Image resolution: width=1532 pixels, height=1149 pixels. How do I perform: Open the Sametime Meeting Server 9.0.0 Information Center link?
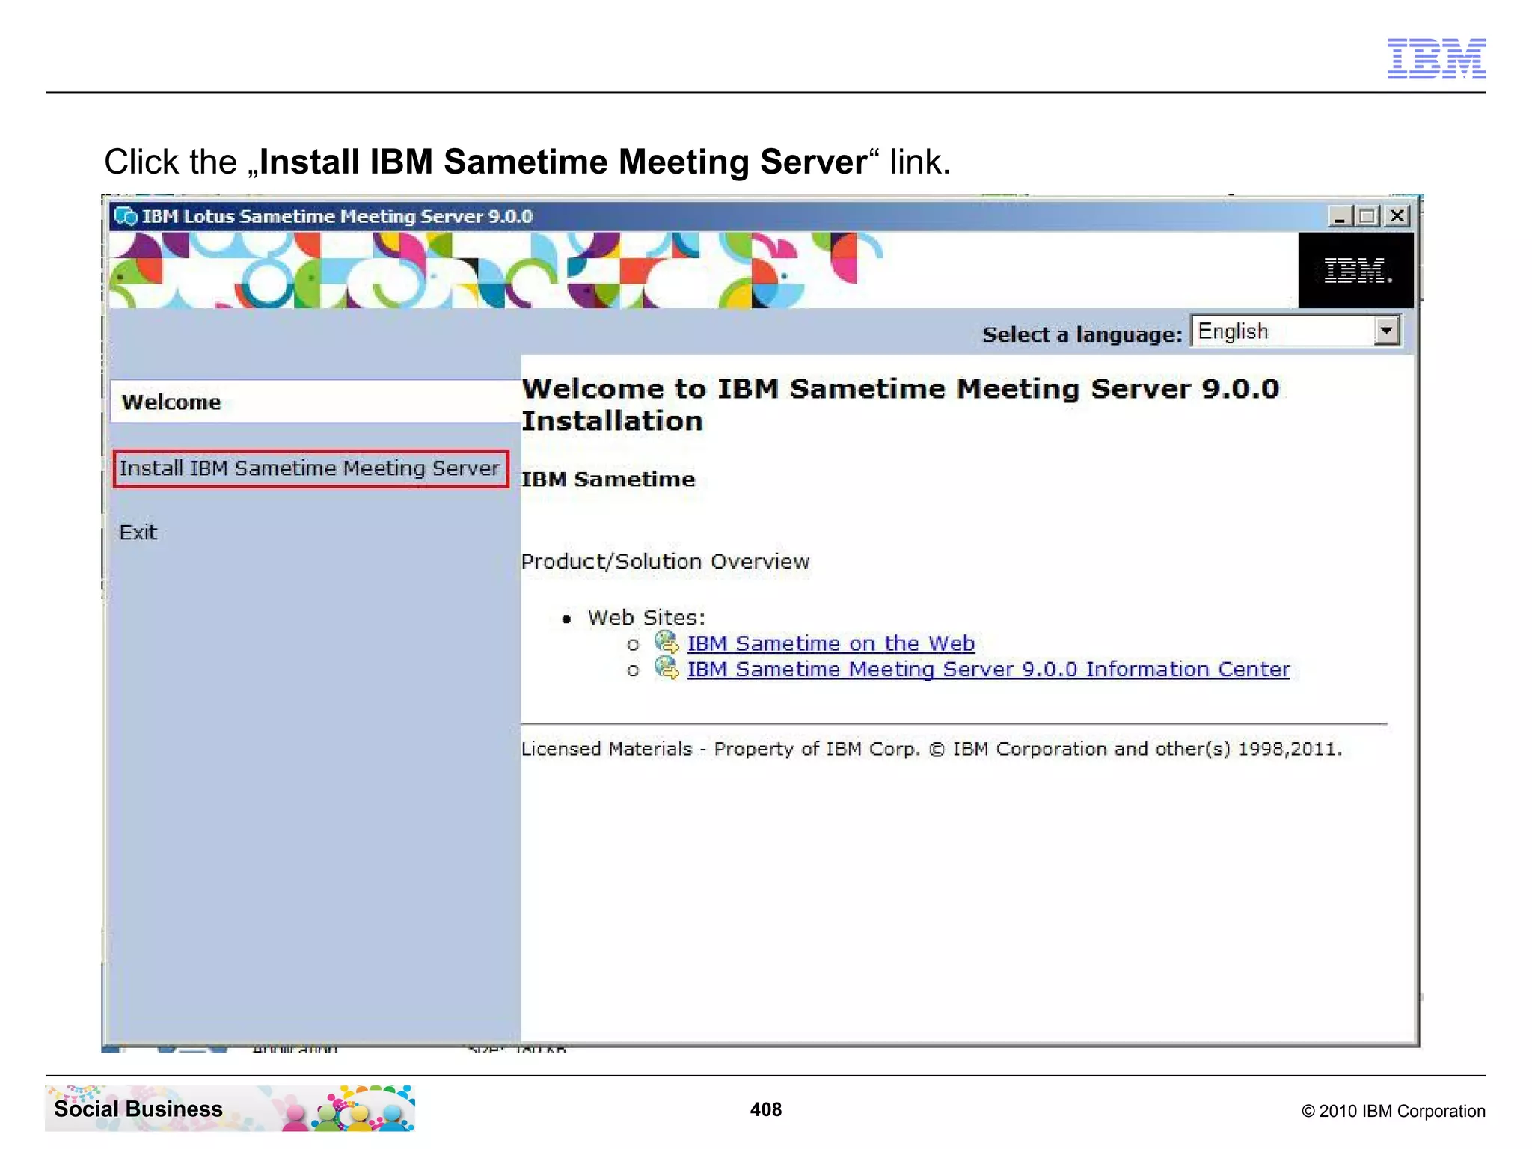pos(988,670)
